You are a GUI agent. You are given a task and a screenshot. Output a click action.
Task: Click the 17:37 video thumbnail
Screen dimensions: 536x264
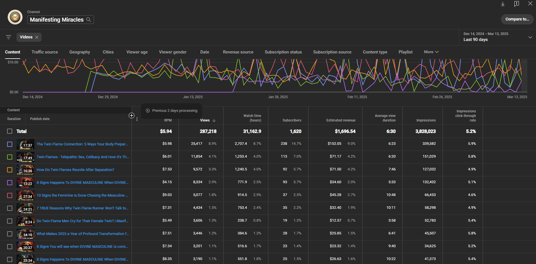(25, 144)
